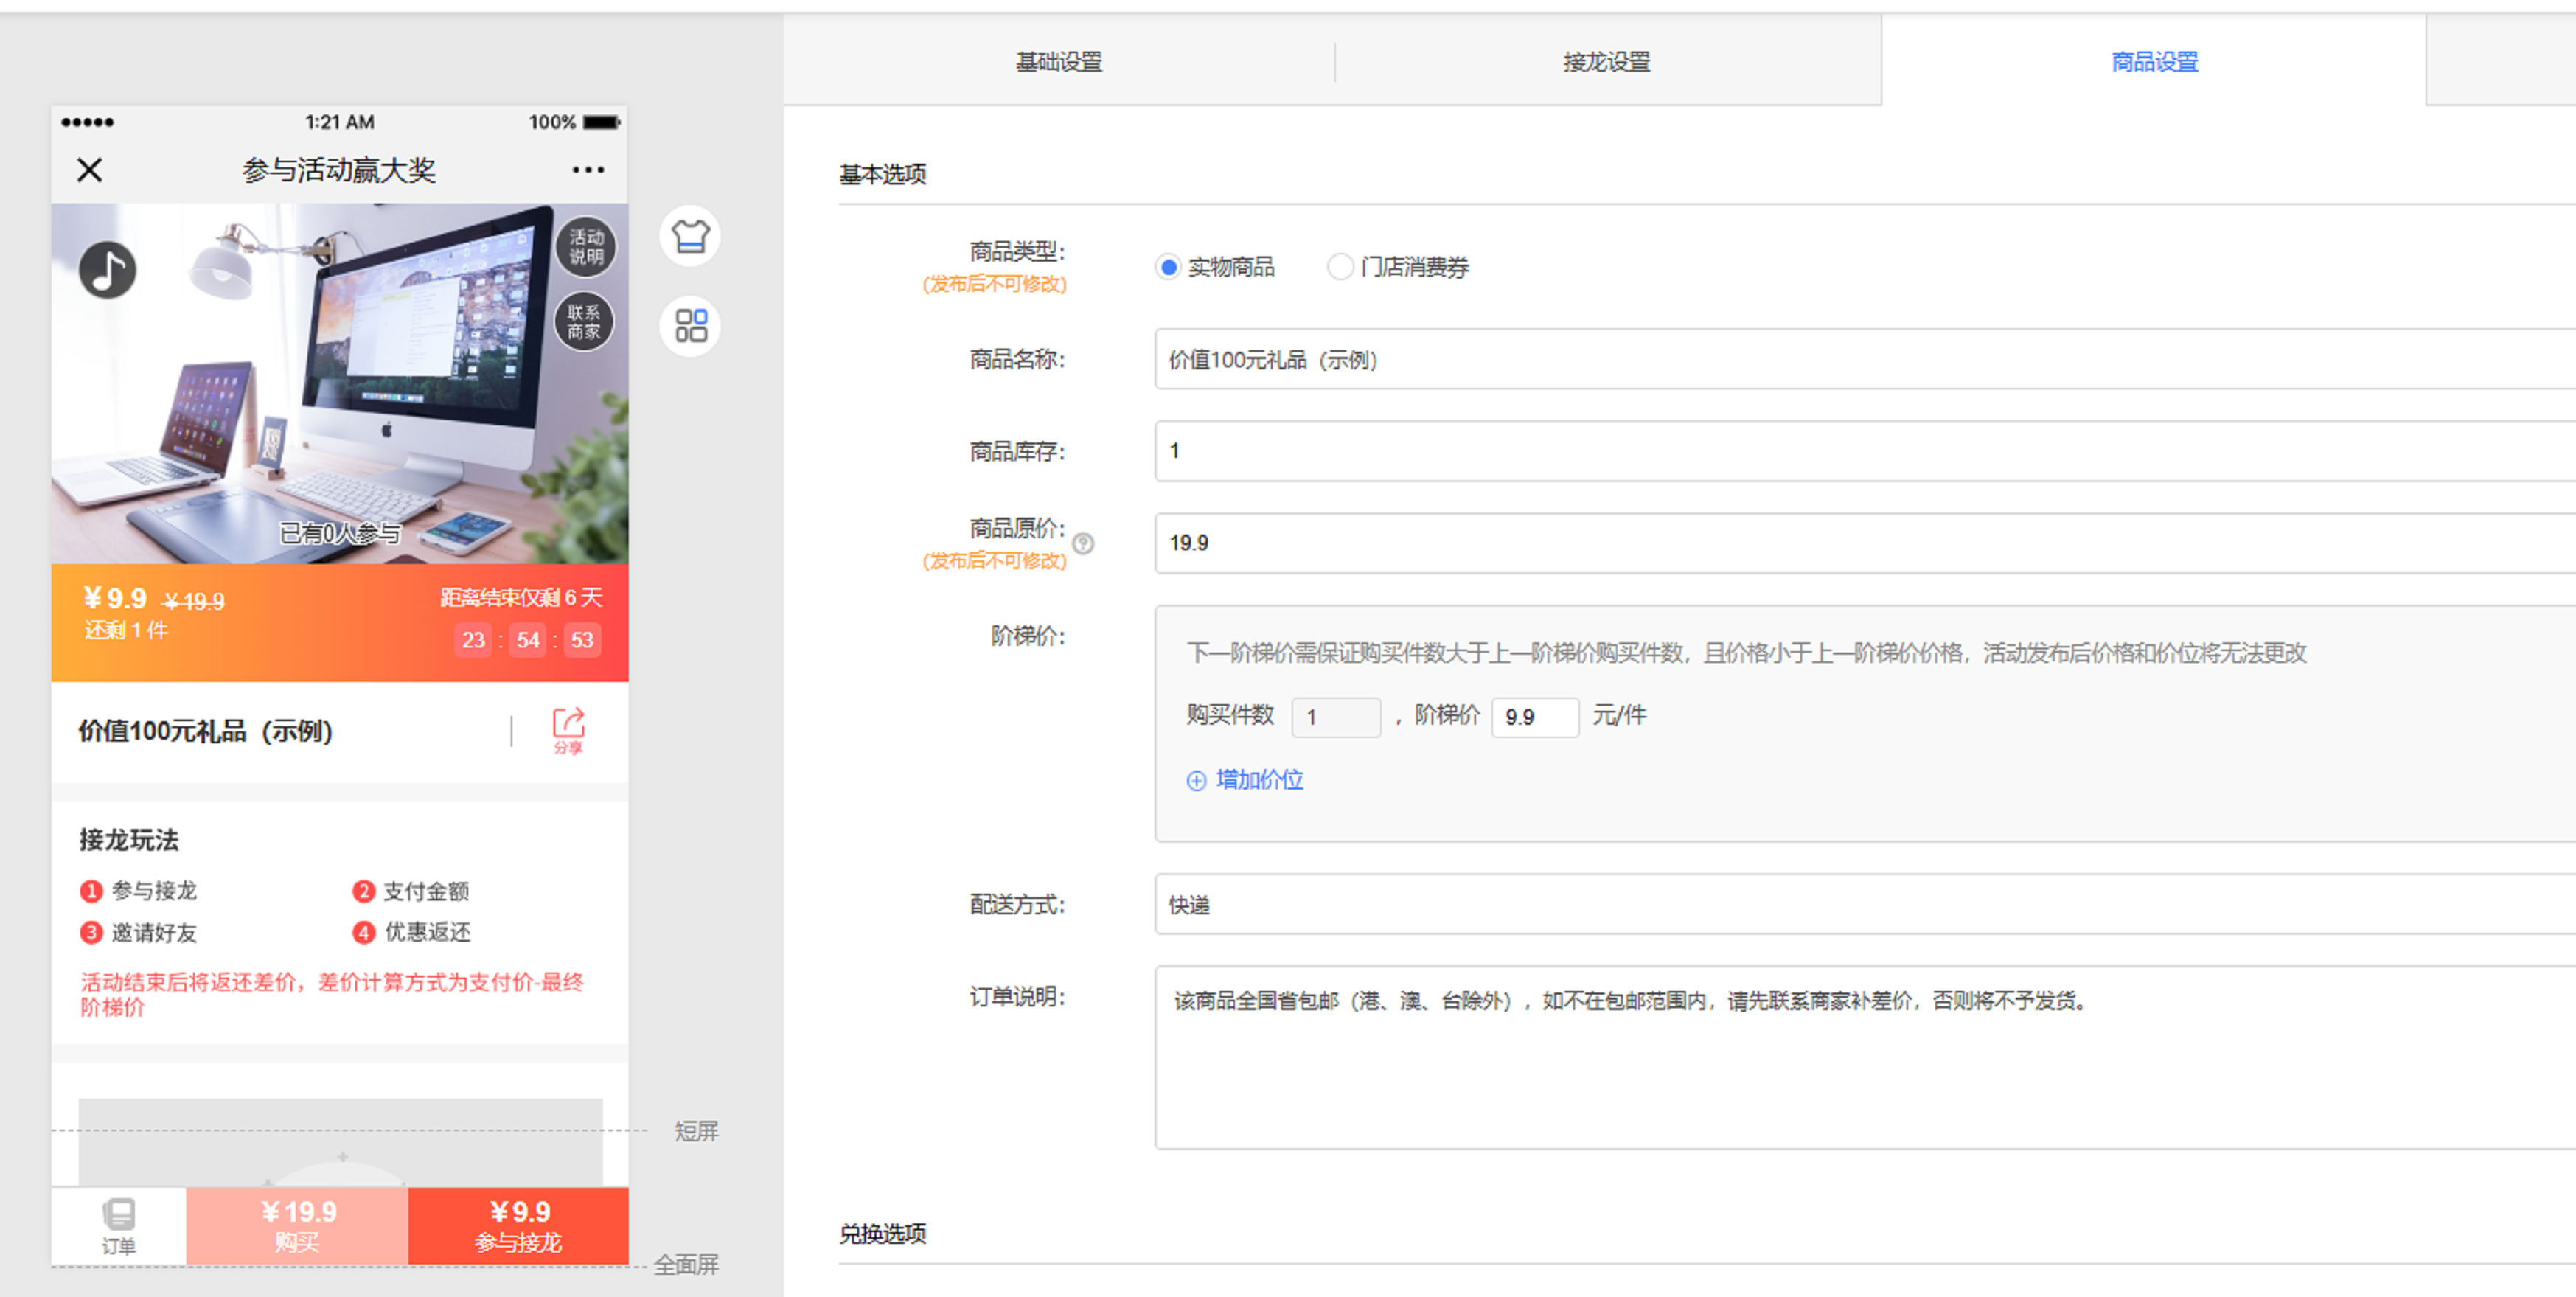The width and height of the screenshot is (2576, 1297).
Task: Select the 实物商品 radio option
Action: click(x=1168, y=267)
